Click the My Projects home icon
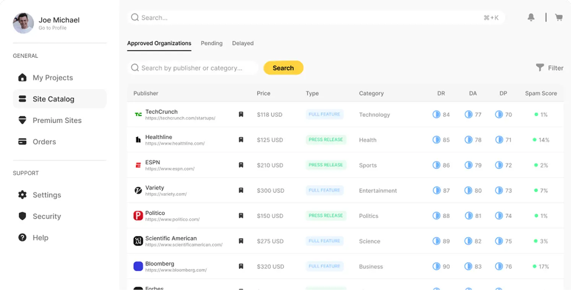This screenshot has width=571, height=290. coord(23,78)
